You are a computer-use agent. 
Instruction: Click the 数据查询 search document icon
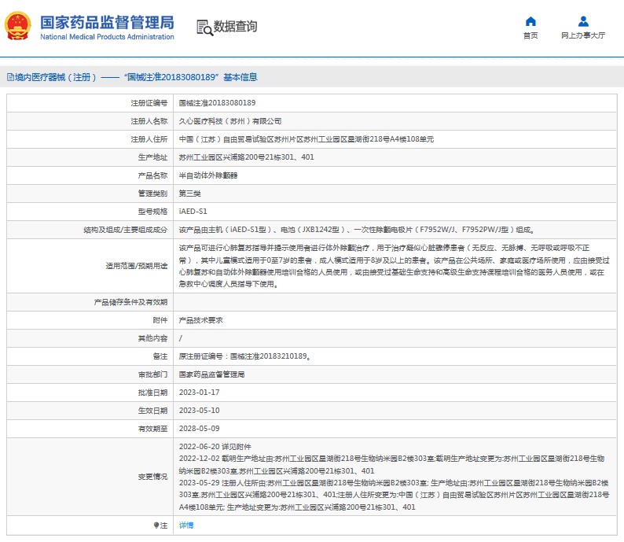coord(203,27)
